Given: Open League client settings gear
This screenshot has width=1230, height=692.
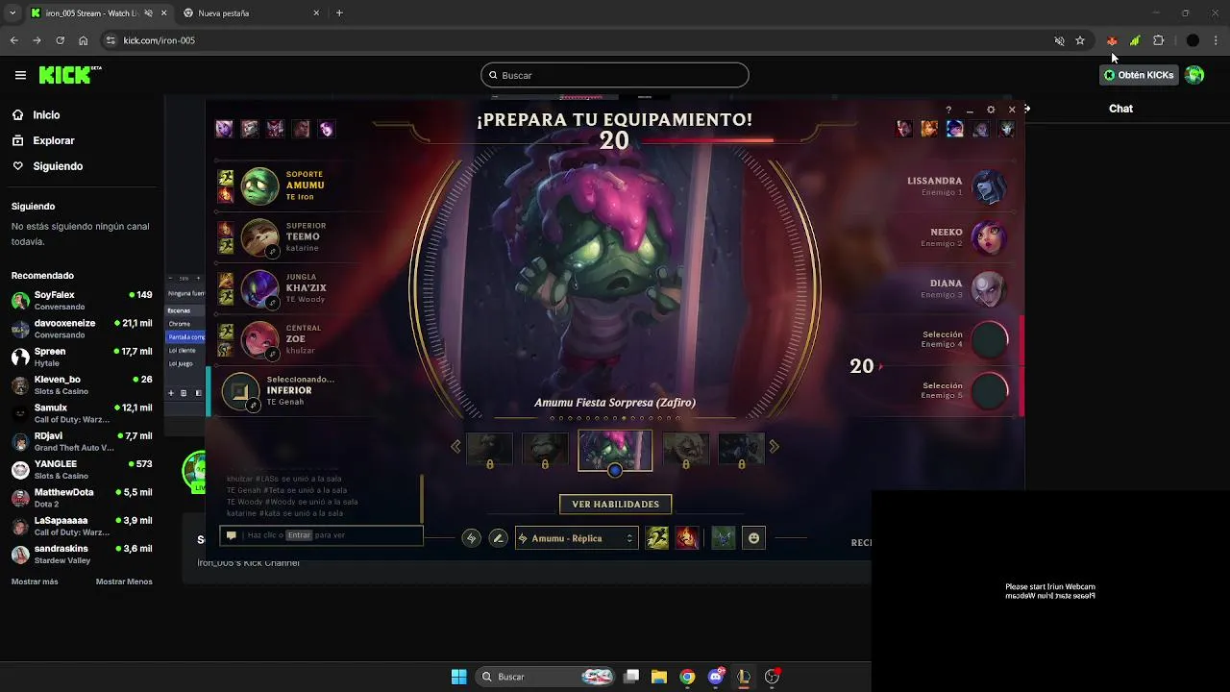Looking at the screenshot, I should 991,110.
